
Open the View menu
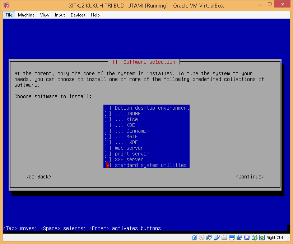(x=45, y=15)
